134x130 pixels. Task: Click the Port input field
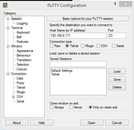click(x=117, y=36)
